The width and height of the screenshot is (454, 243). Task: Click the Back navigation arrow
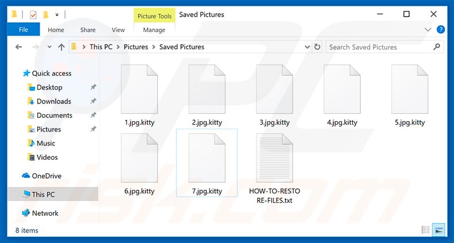point(19,47)
